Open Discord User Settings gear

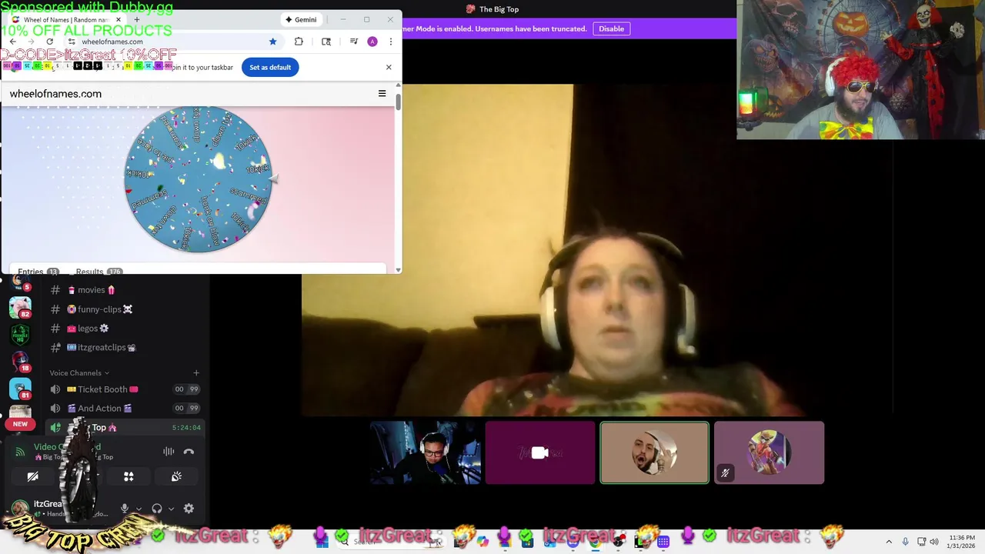pos(189,509)
